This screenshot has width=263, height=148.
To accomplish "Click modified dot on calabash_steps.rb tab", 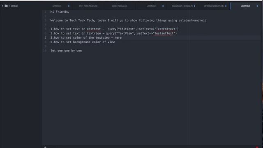I will point(194,6).
